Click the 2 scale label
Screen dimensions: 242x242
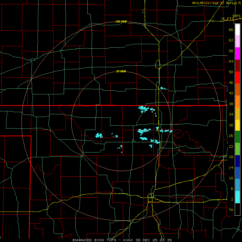[x=232, y=200]
